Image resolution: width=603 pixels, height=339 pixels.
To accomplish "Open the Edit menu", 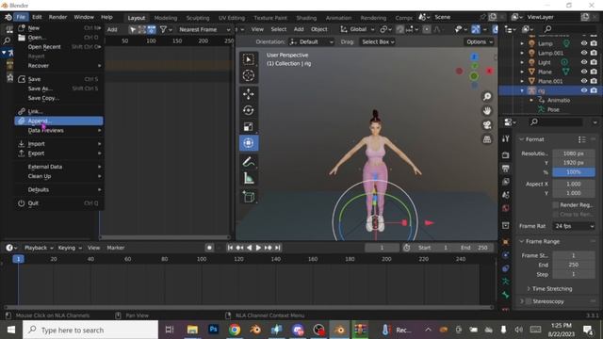I will pyautogui.click(x=37, y=17).
